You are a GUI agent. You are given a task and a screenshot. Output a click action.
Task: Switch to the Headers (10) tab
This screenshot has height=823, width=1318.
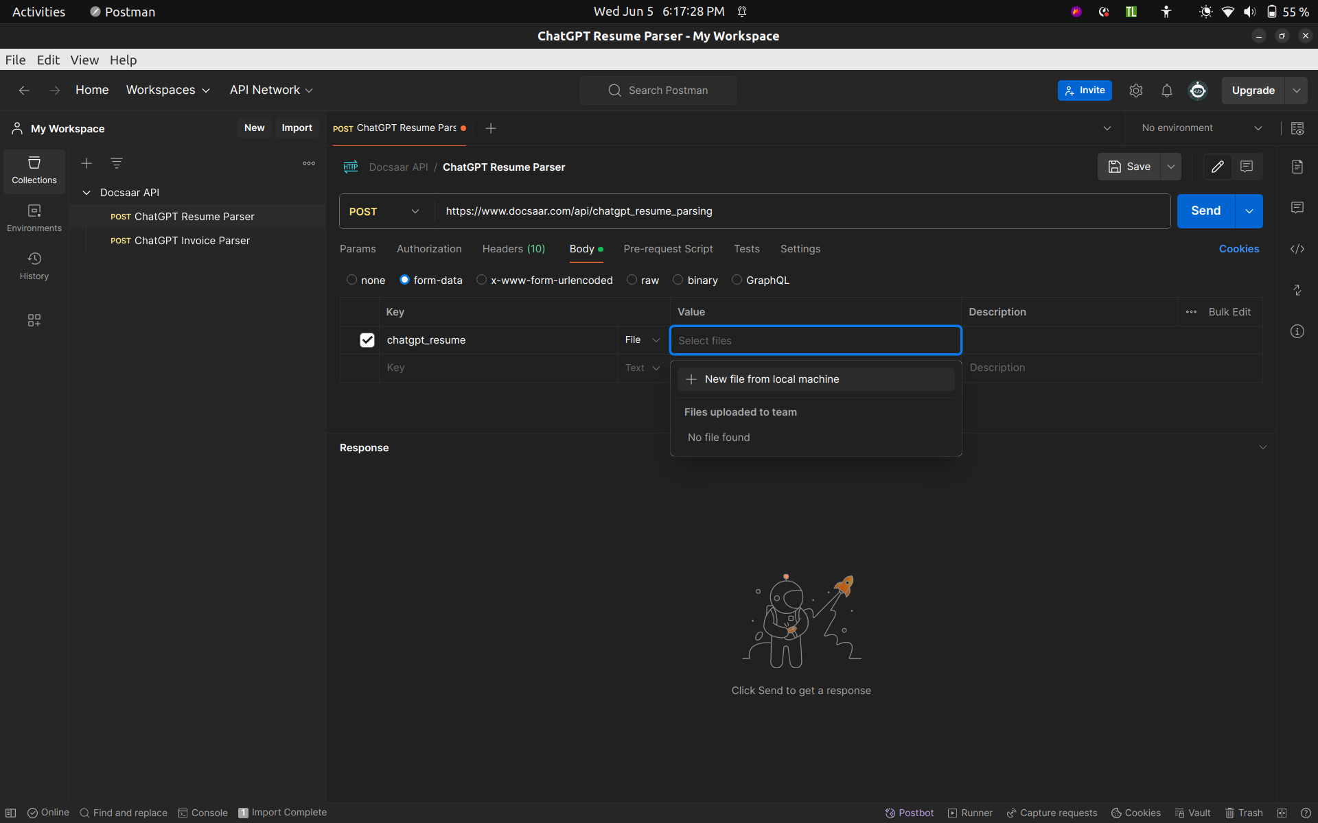pyautogui.click(x=513, y=249)
